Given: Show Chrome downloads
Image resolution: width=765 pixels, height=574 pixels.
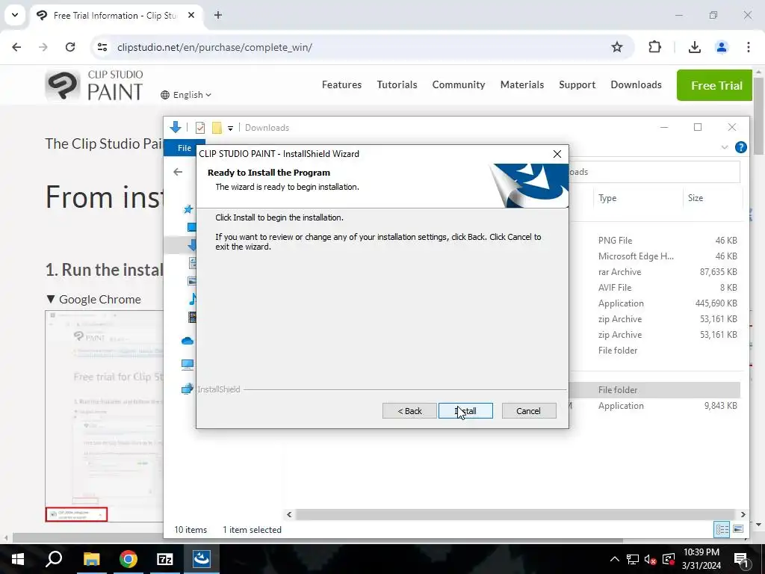Looking at the screenshot, I should click(694, 47).
